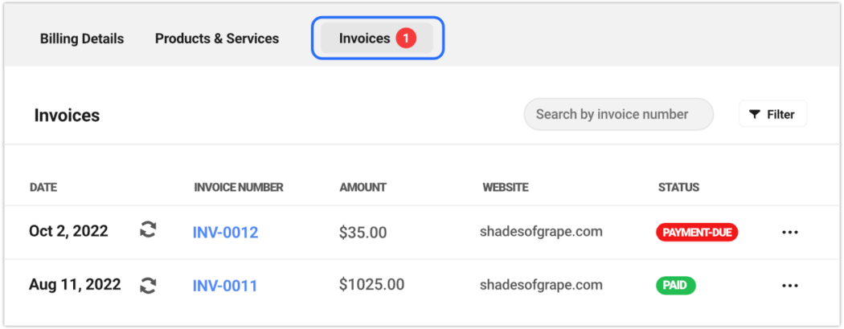Click the STATUS column header
The image size is (844, 329).
[678, 188]
